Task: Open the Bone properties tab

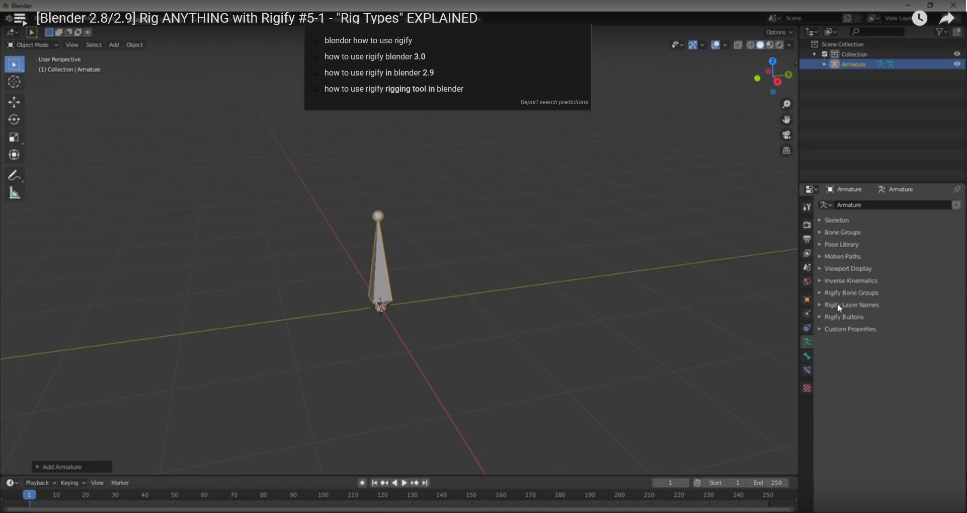Action: (x=807, y=356)
